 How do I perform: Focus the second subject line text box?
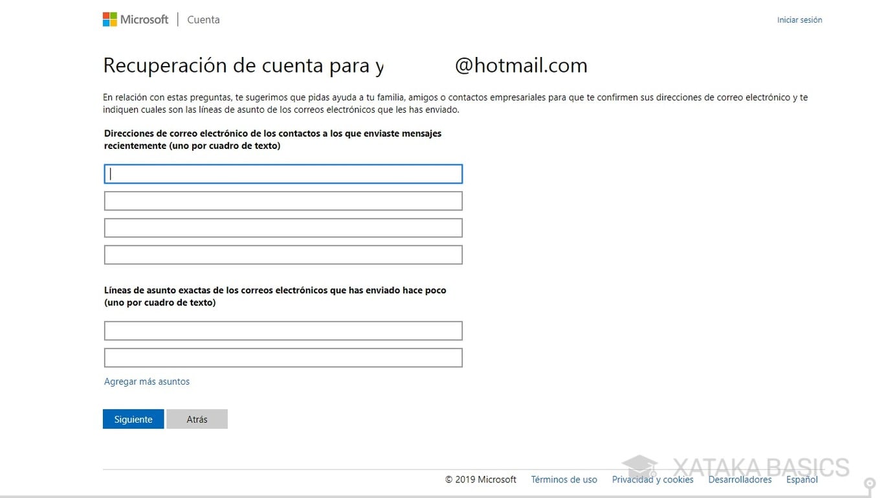[283, 357]
